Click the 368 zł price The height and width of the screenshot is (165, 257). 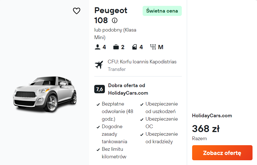tap(206, 129)
